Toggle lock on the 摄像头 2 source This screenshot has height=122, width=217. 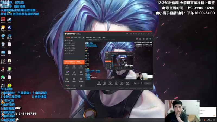pyautogui.click(x=67, y=51)
